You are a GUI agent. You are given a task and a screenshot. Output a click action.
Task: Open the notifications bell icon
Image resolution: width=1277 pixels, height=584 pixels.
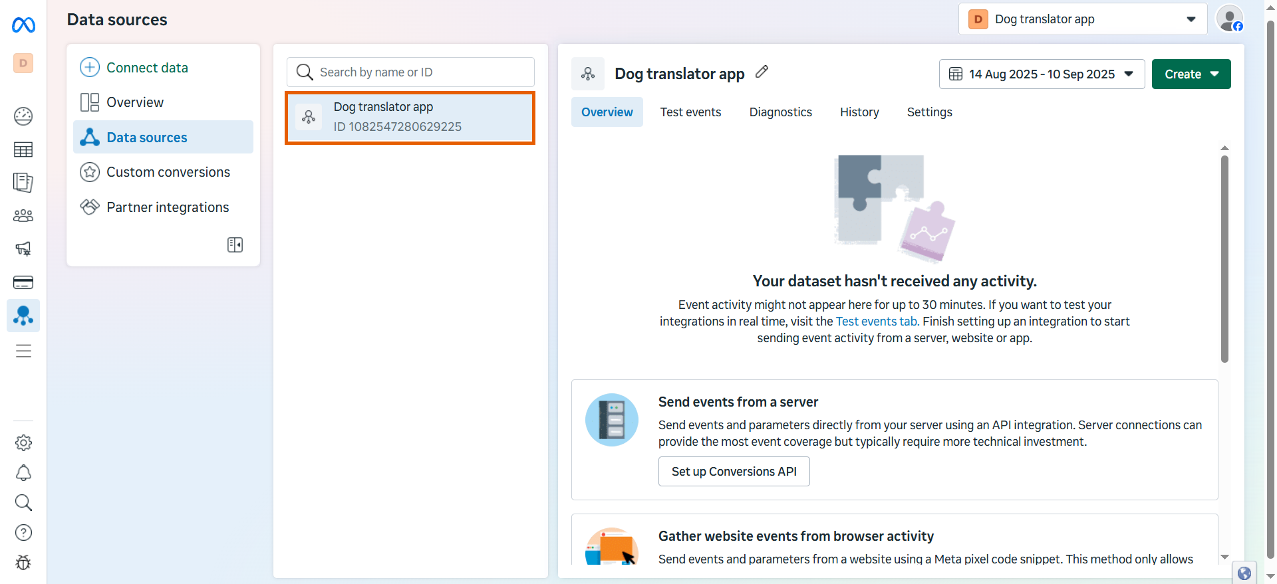[23, 472]
